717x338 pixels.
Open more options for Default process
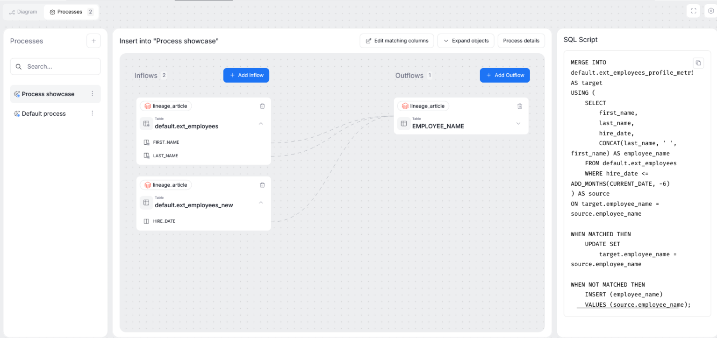92,113
